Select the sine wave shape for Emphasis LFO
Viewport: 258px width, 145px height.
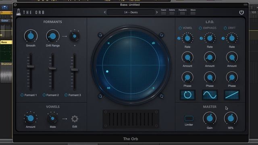[x=210, y=95]
